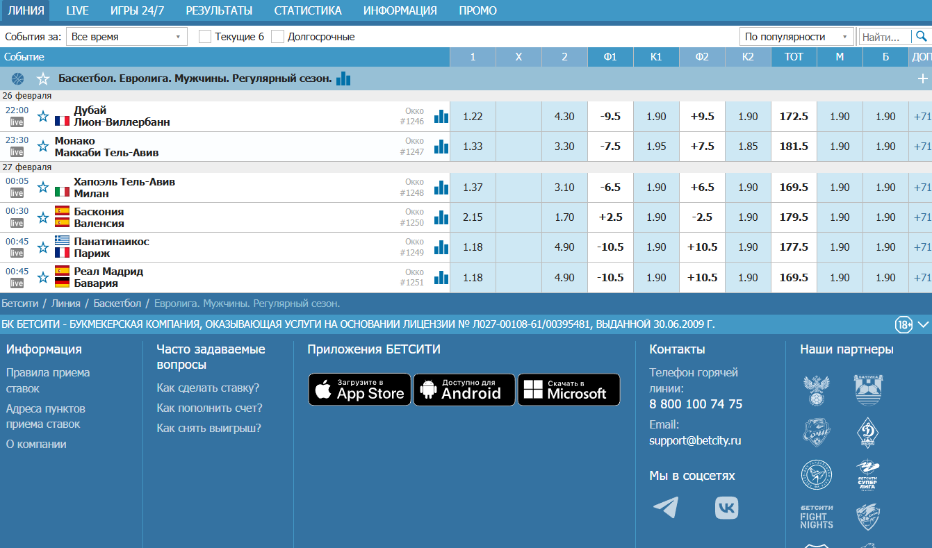Open the VK social network icon
The image size is (932, 548).
coord(726,508)
